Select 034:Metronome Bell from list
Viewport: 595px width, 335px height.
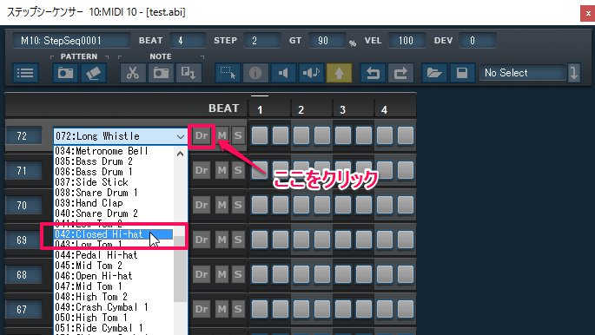tap(114, 151)
